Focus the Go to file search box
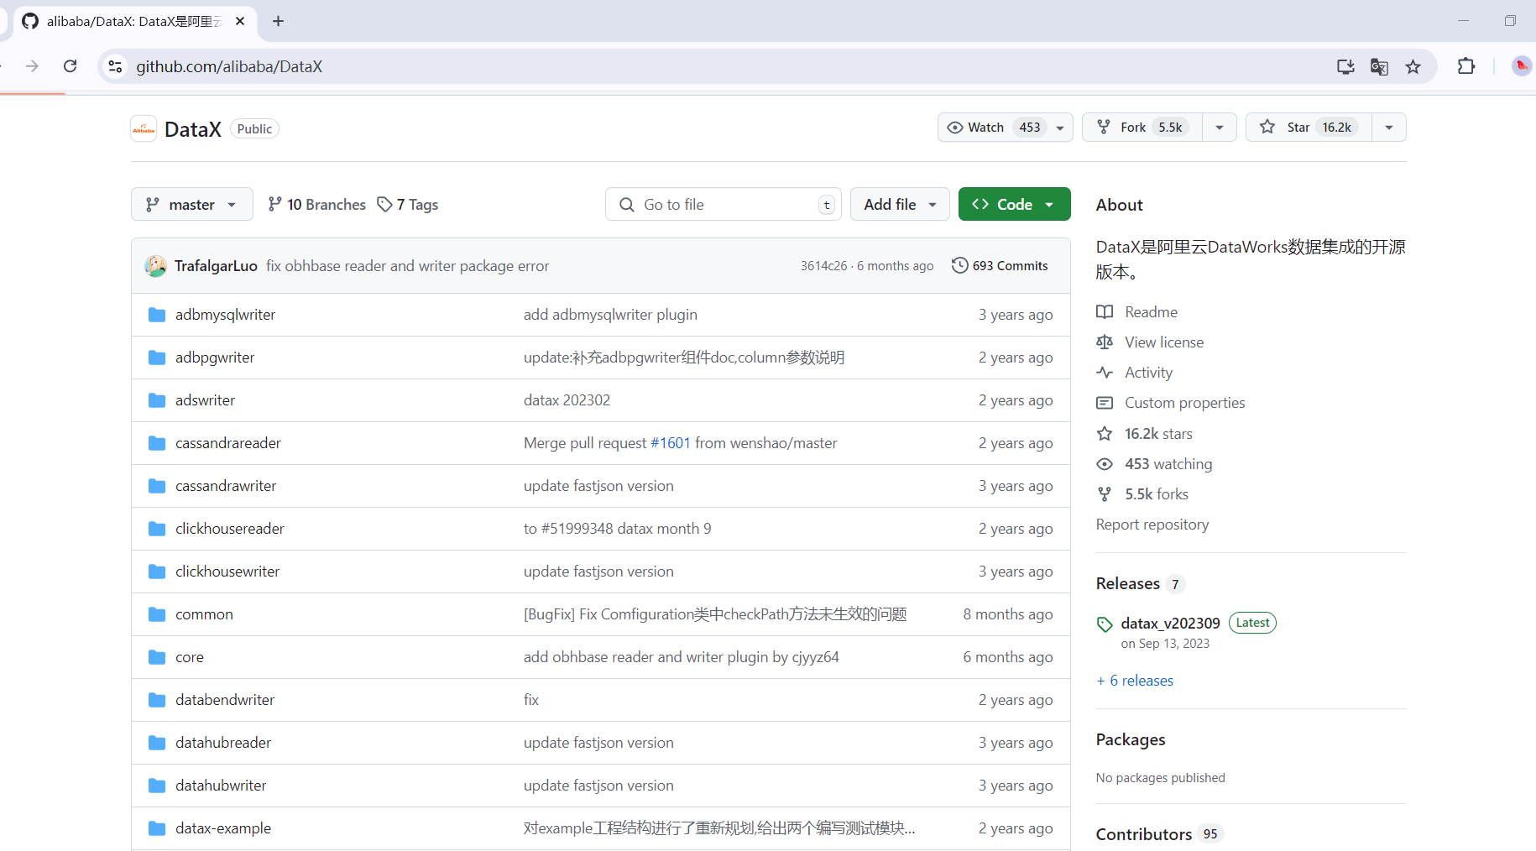 [x=723, y=204]
